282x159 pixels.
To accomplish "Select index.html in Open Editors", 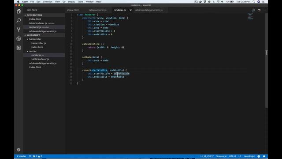I will 35,19.
